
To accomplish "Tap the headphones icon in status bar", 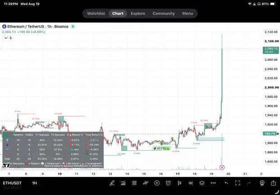I will click(259, 4).
